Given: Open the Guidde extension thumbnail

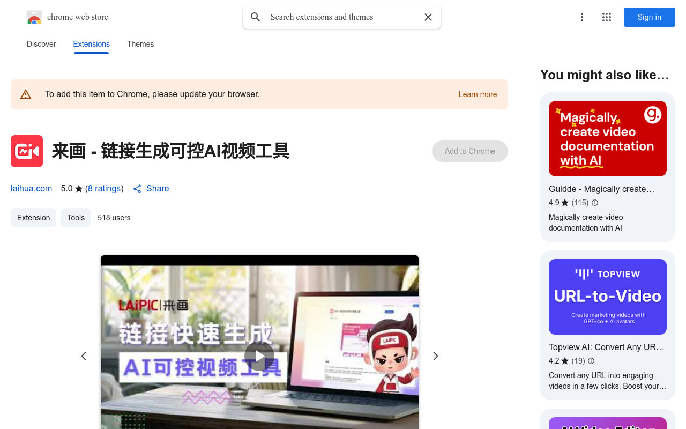Looking at the screenshot, I should [607, 138].
